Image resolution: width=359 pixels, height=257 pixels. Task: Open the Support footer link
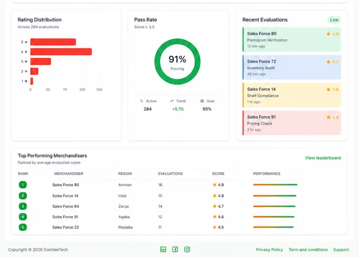click(341, 250)
